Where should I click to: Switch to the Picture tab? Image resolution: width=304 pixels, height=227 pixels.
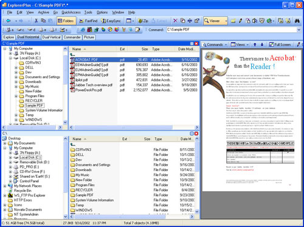[89, 37]
